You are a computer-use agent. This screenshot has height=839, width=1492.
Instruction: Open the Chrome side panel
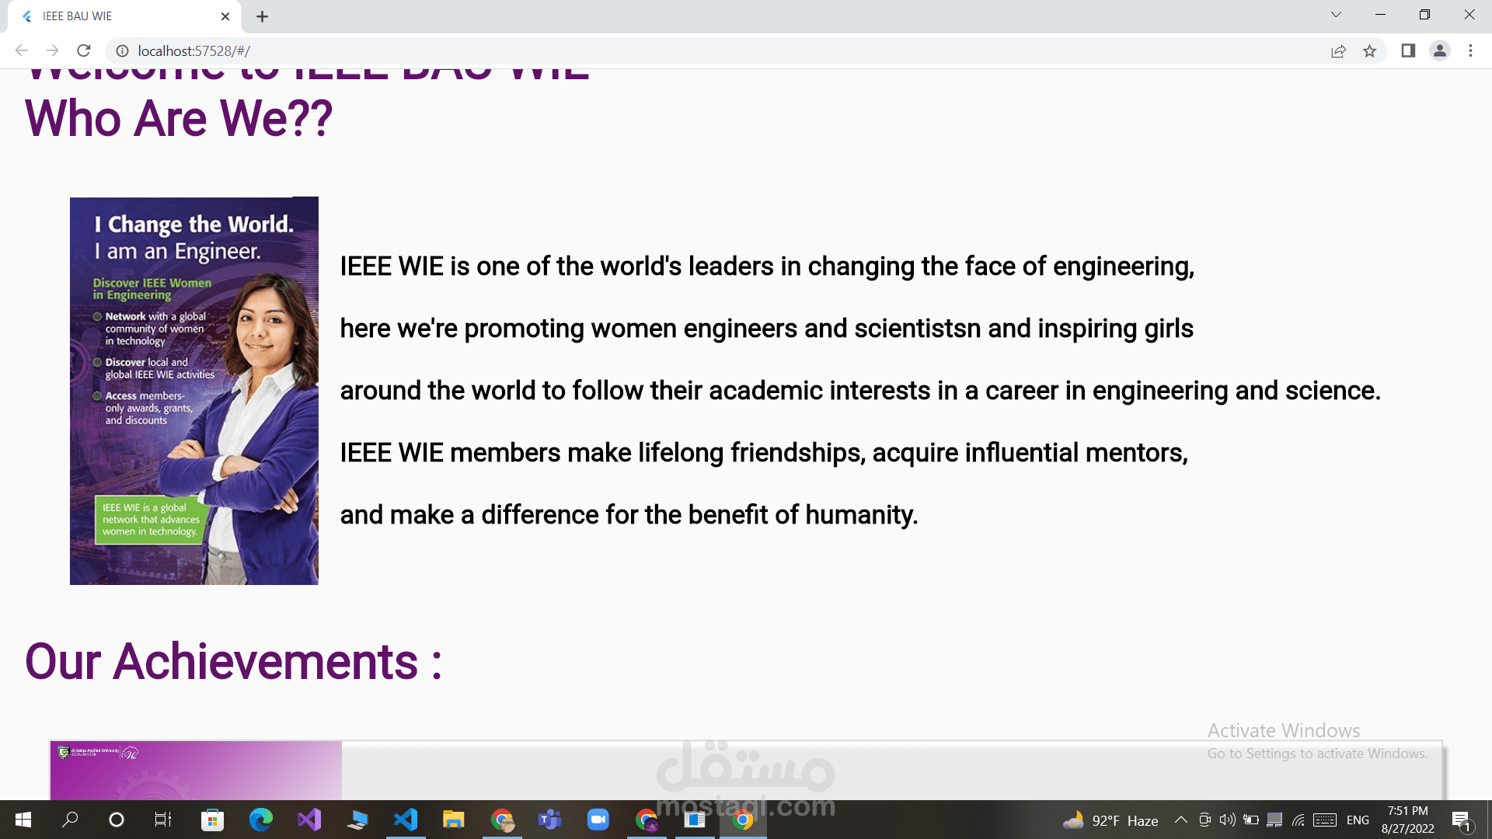coord(1408,50)
